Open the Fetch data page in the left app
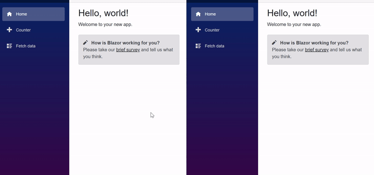 (33, 46)
